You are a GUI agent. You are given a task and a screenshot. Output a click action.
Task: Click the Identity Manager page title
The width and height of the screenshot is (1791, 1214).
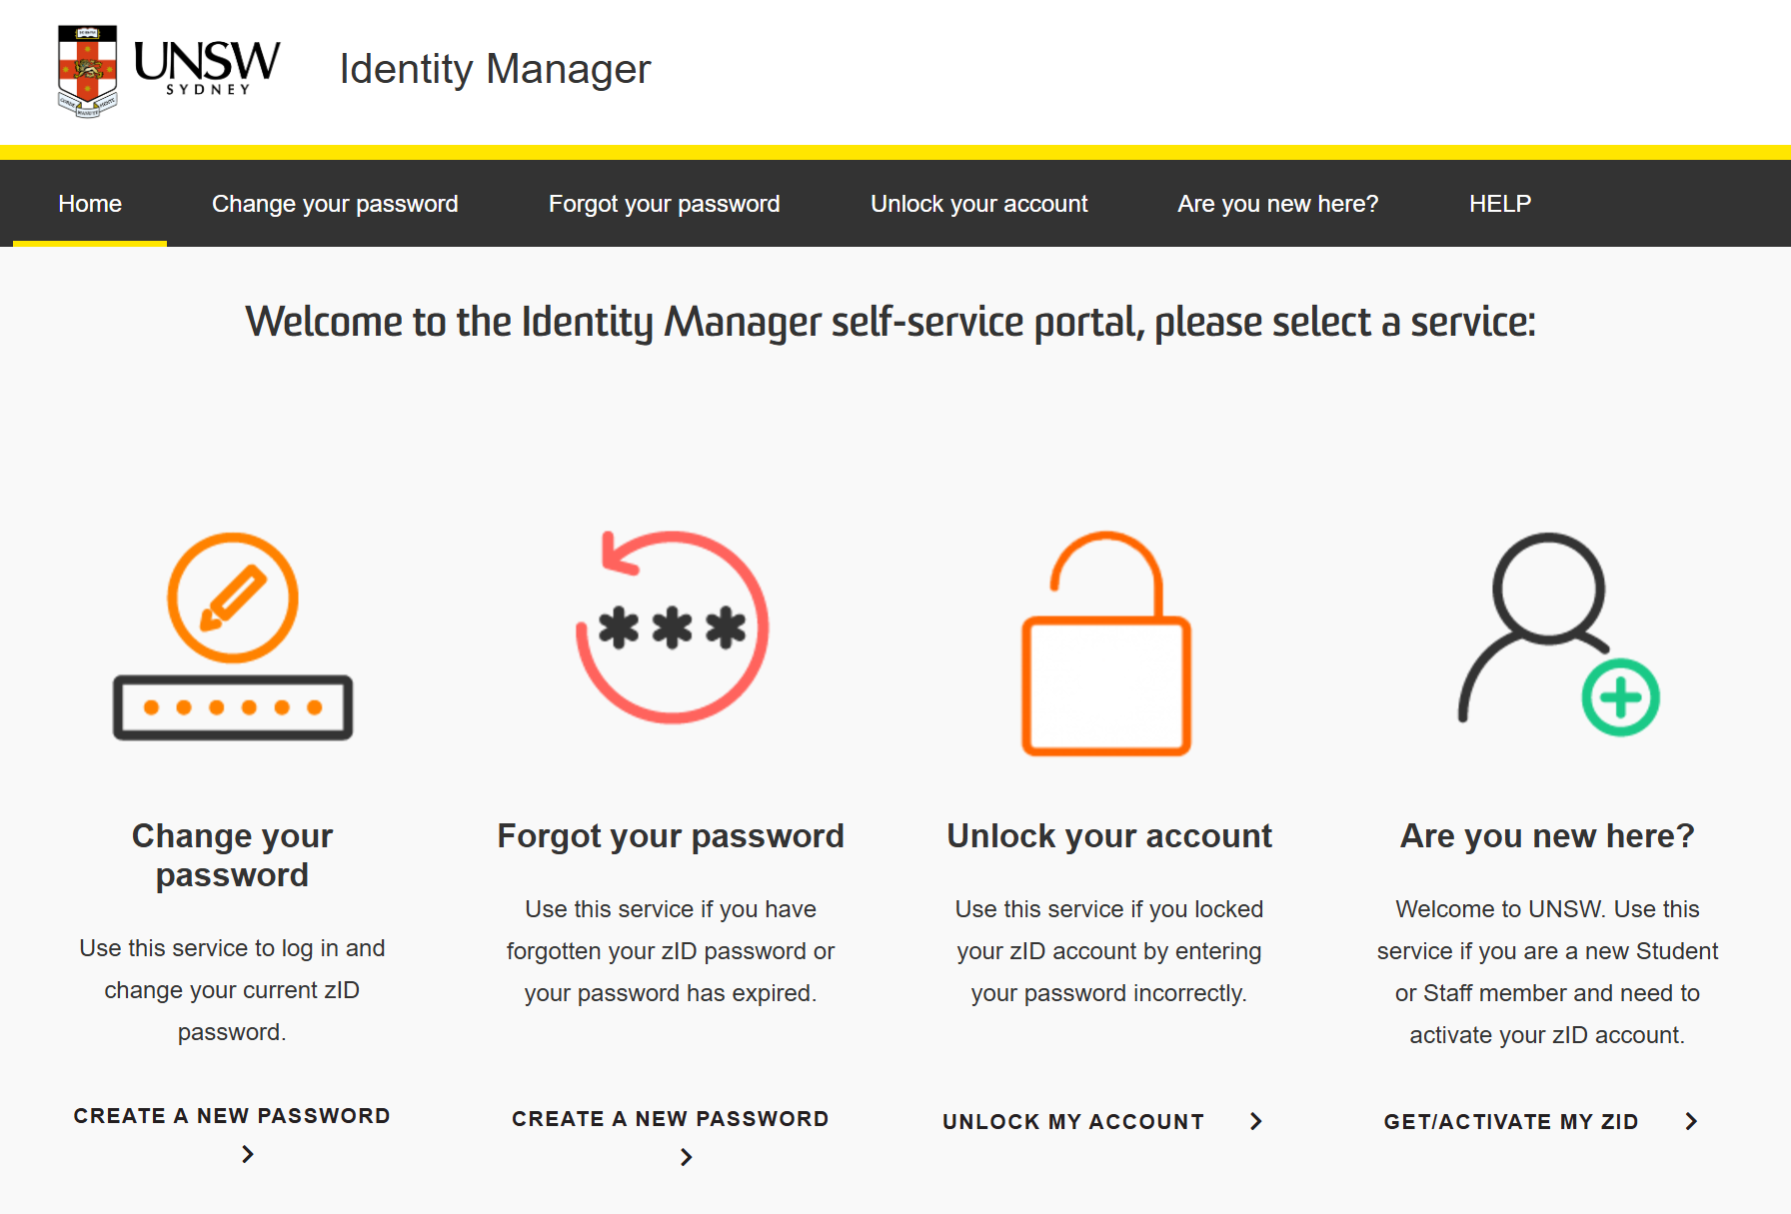tap(495, 68)
